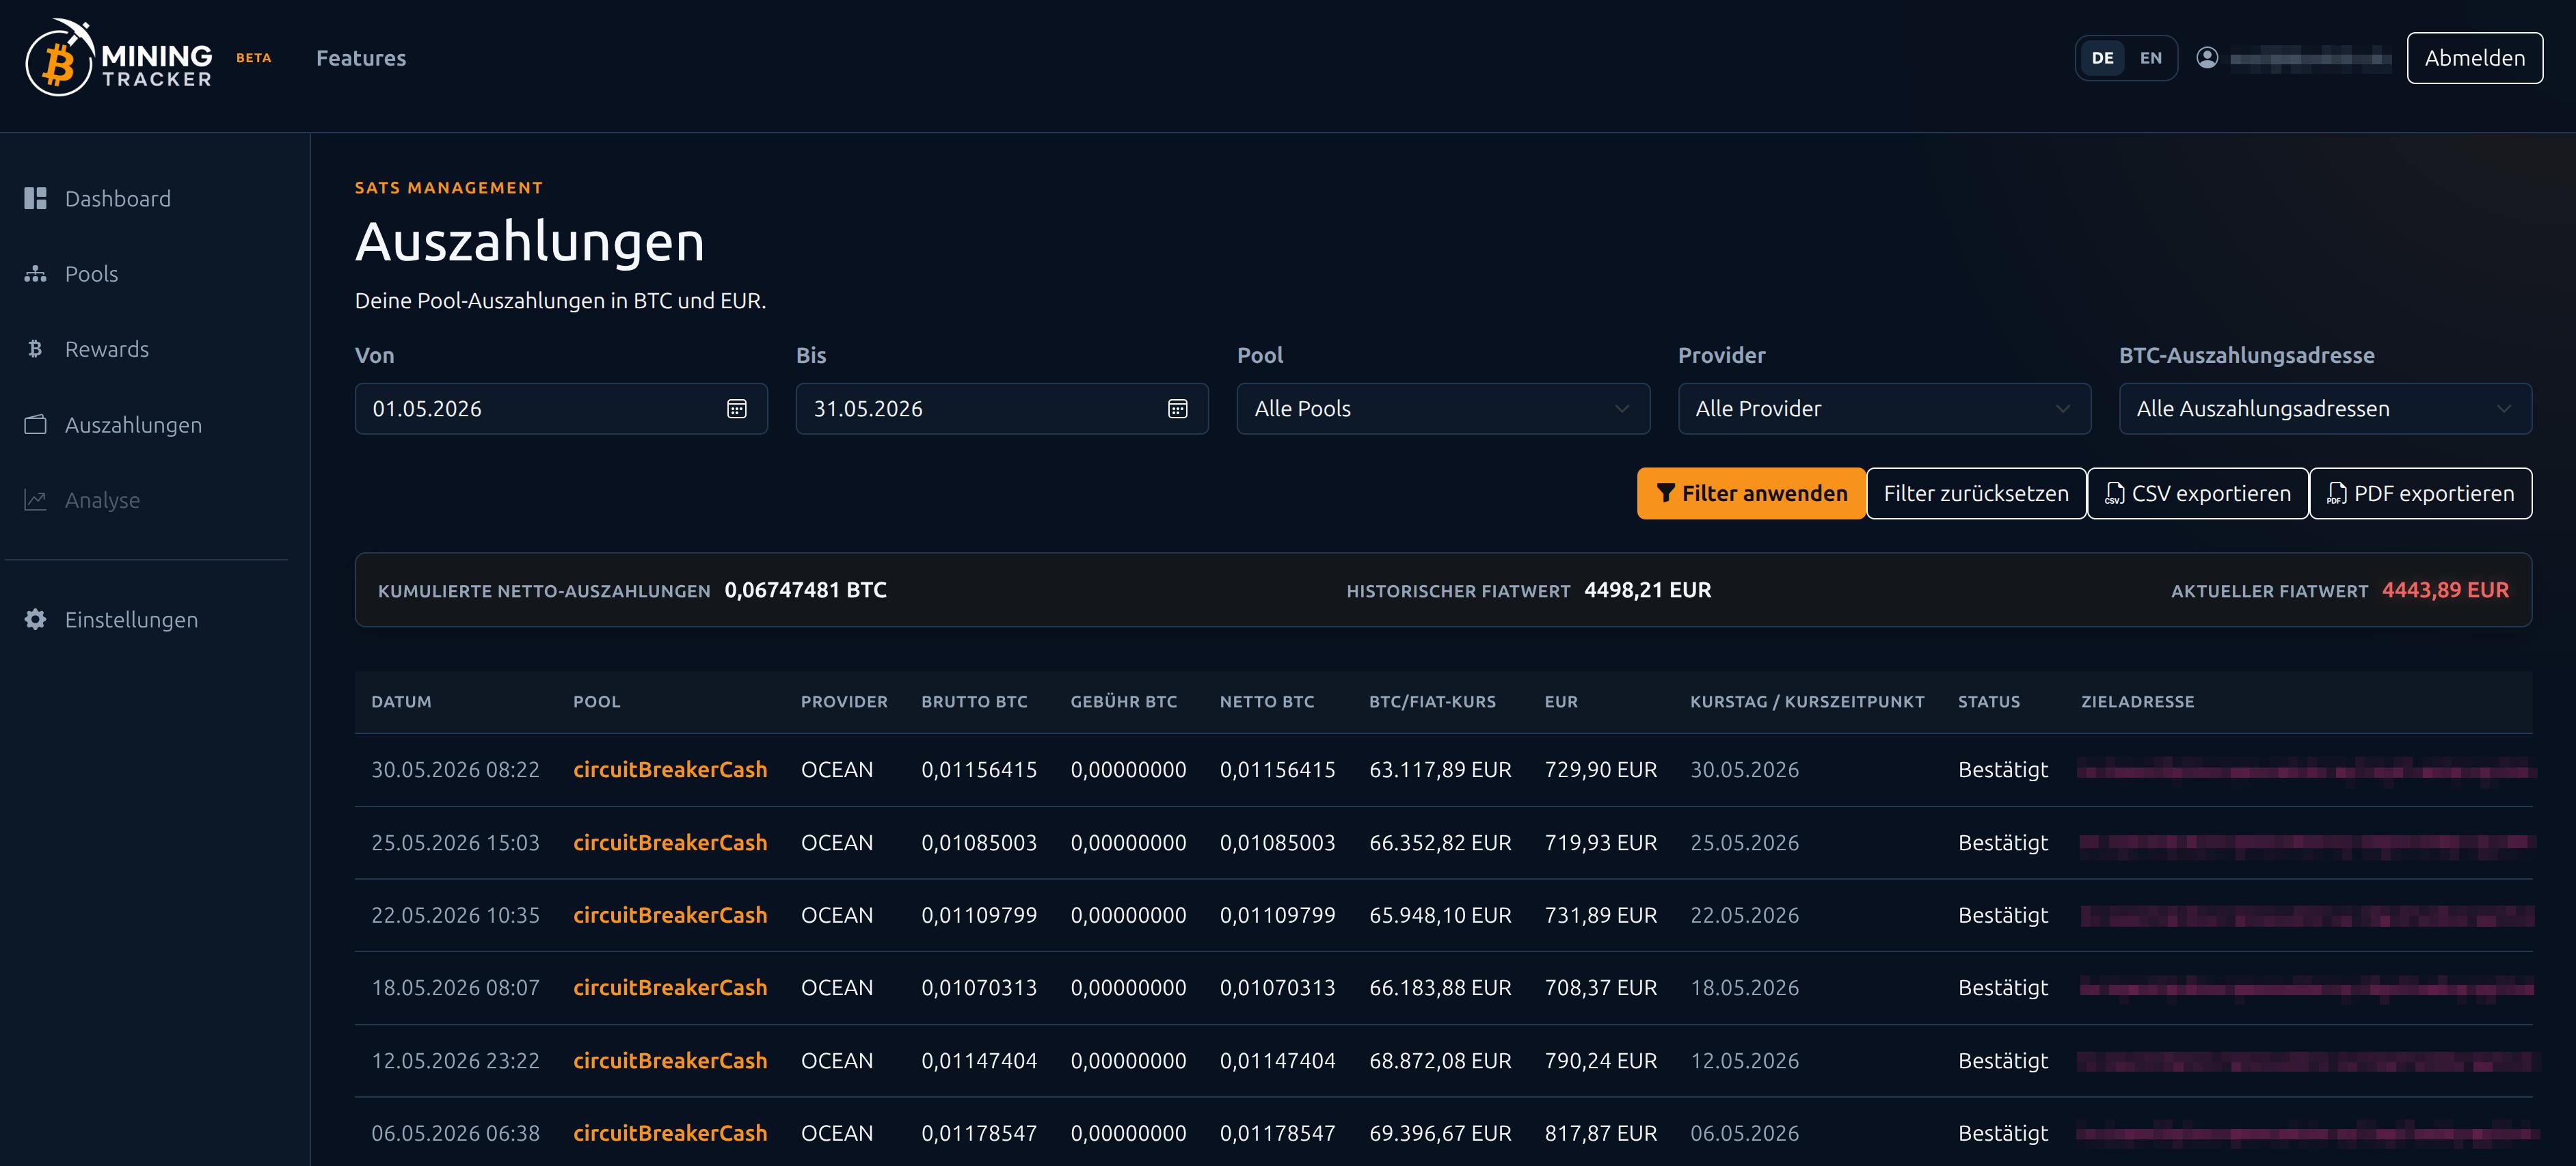
Task: Click the CSV file icon
Action: point(2114,493)
